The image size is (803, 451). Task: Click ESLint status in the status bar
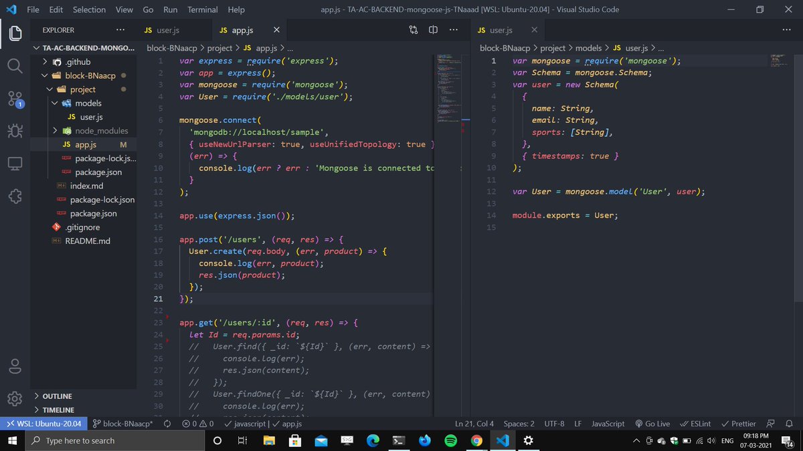click(x=695, y=424)
